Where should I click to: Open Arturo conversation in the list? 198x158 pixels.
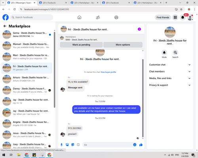[x=27, y=79]
